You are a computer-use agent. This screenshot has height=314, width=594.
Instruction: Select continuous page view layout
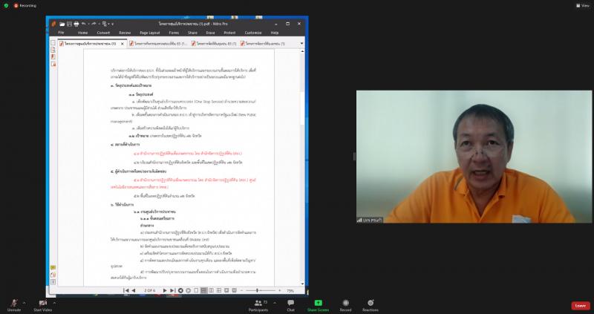[203, 290]
